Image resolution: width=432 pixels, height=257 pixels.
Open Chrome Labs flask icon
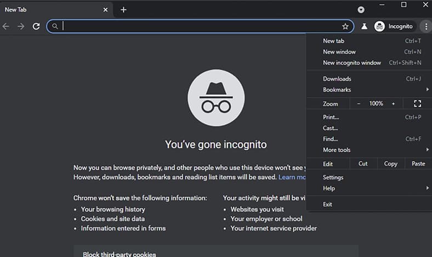(x=364, y=26)
